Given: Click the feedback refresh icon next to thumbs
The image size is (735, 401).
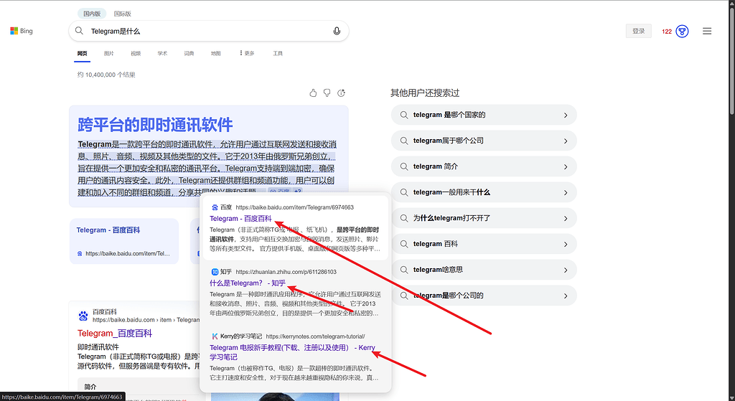Looking at the screenshot, I should tap(341, 93).
